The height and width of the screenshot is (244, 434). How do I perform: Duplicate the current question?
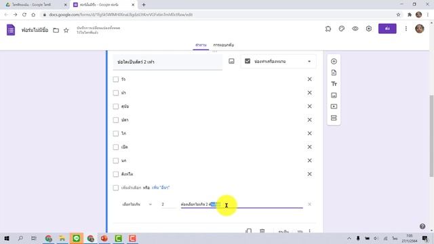pyautogui.click(x=249, y=231)
